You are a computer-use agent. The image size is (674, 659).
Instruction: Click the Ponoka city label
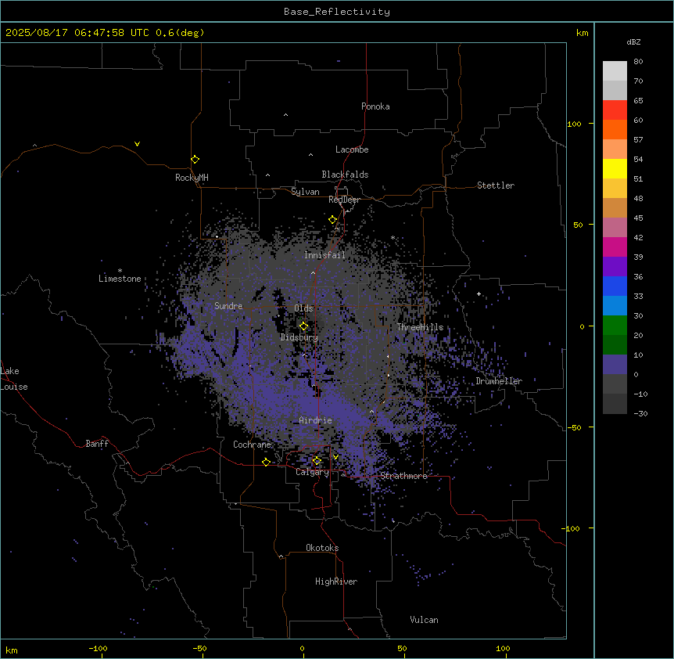tap(375, 106)
